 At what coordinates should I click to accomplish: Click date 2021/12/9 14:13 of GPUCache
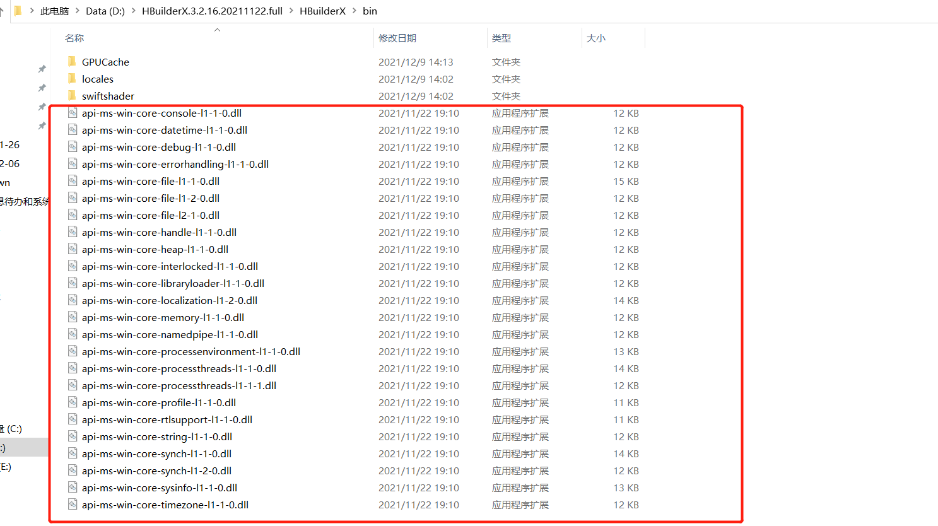click(416, 62)
